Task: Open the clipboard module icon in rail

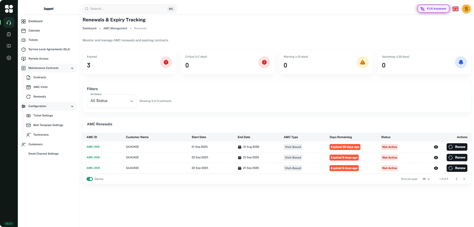Action: pyautogui.click(x=9, y=34)
